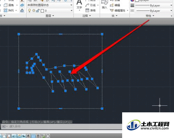Expand the 块 panel title
174x138 pixels.
pyautogui.click(x=114, y=16)
